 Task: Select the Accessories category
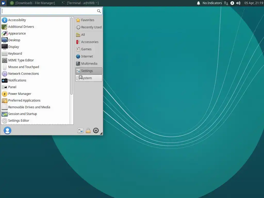(x=89, y=42)
